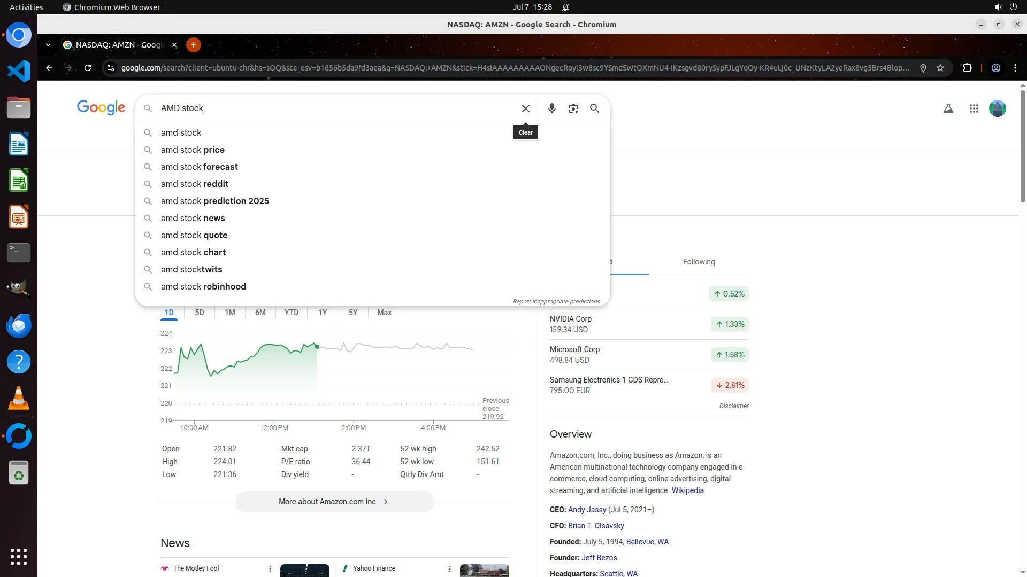Click the magnifier search submit button
Image resolution: width=1027 pixels, height=577 pixels.
[594, 108]
